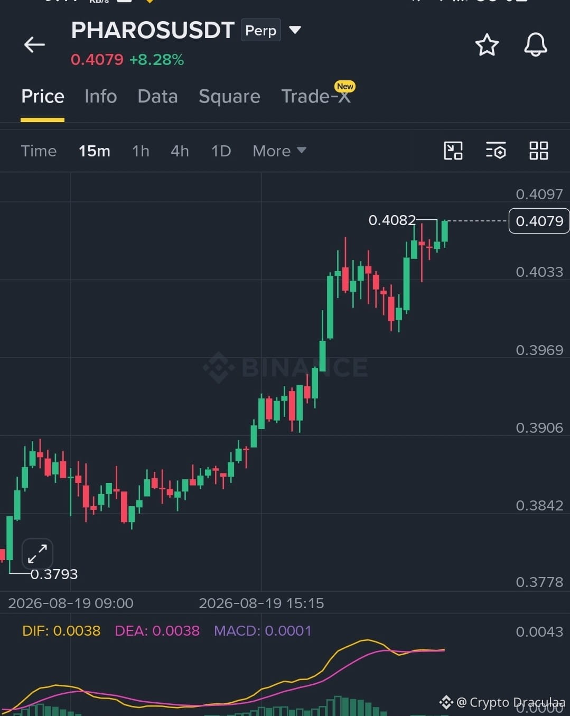The image size is (570, 716).
Task: Tap the 0.3842 axis price label
Action: tap(539, 505)
